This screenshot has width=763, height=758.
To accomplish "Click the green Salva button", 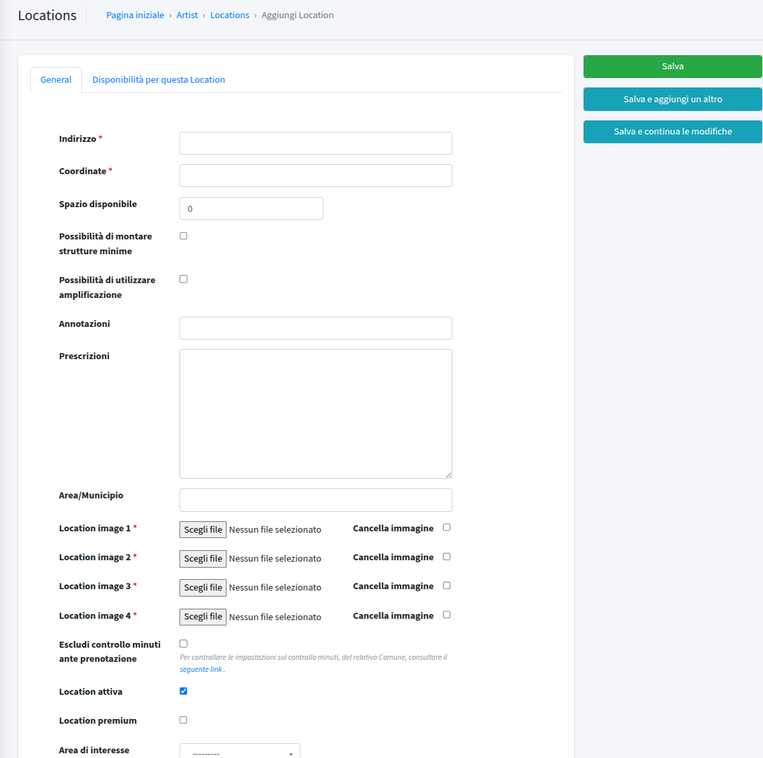I will tap(672, 67).
